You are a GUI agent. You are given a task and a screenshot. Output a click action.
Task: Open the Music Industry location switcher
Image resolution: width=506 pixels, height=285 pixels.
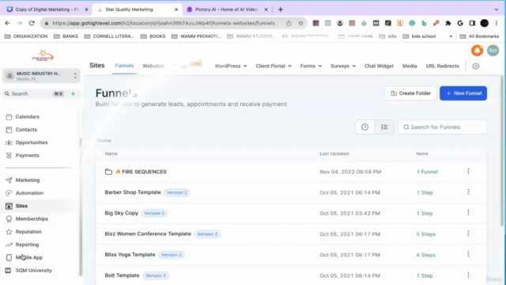coord(41,76)
